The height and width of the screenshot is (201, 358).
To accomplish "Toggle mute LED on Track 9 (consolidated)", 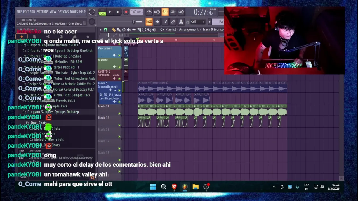I will point(119,90).
